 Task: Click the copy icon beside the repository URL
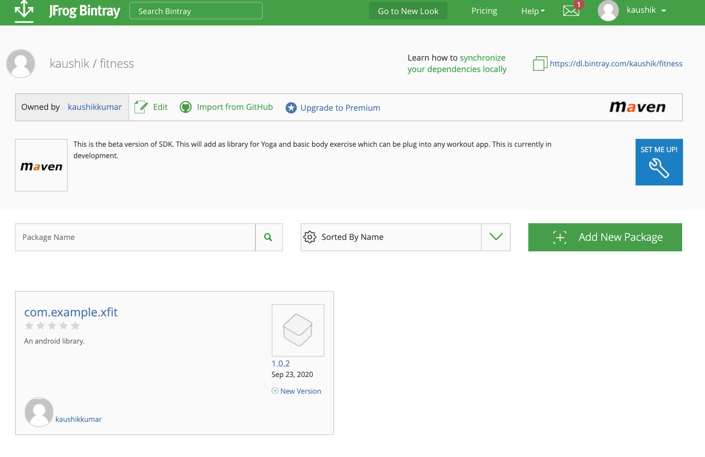540,63
